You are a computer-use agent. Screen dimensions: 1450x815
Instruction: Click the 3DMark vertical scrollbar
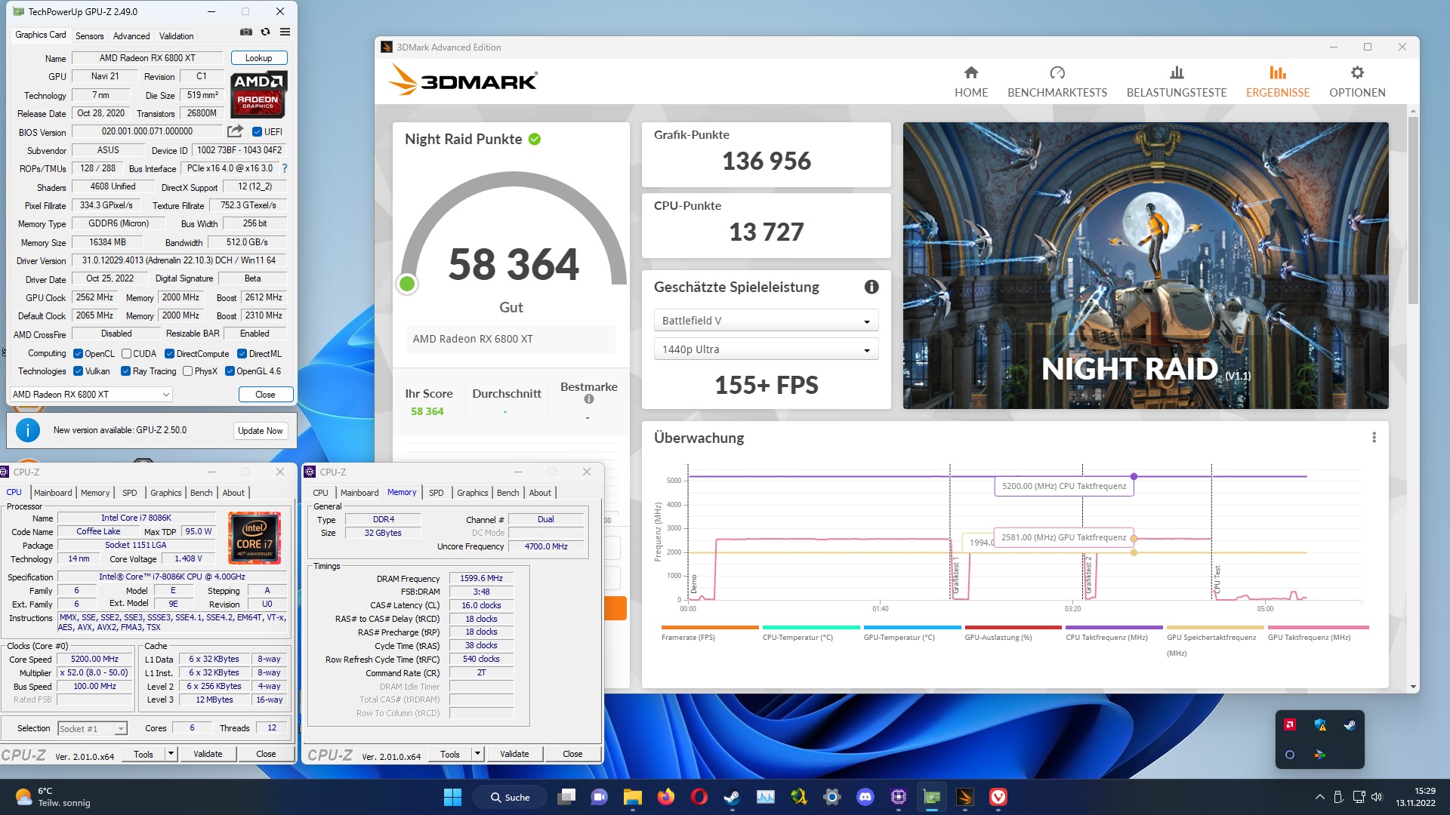coord(1413,211)
